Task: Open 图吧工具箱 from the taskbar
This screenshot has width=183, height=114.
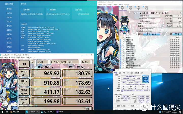Action: 15,112
